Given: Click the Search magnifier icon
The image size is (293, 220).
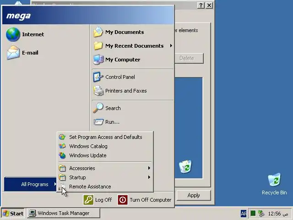Looking at the screenshot, I should point(98,108).
